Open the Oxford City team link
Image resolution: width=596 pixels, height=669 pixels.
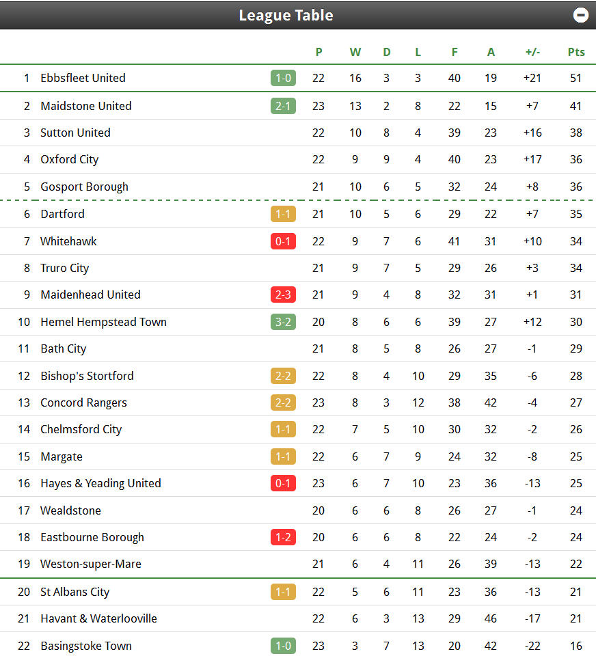[70, 160]
